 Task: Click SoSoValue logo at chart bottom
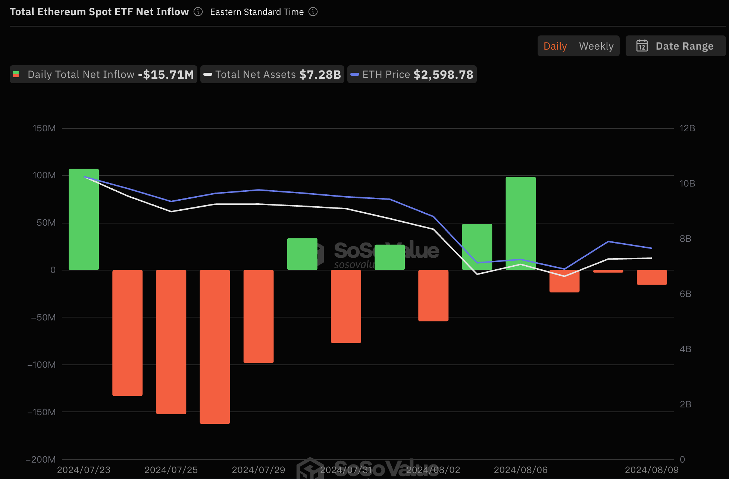[x=367, y=468]
